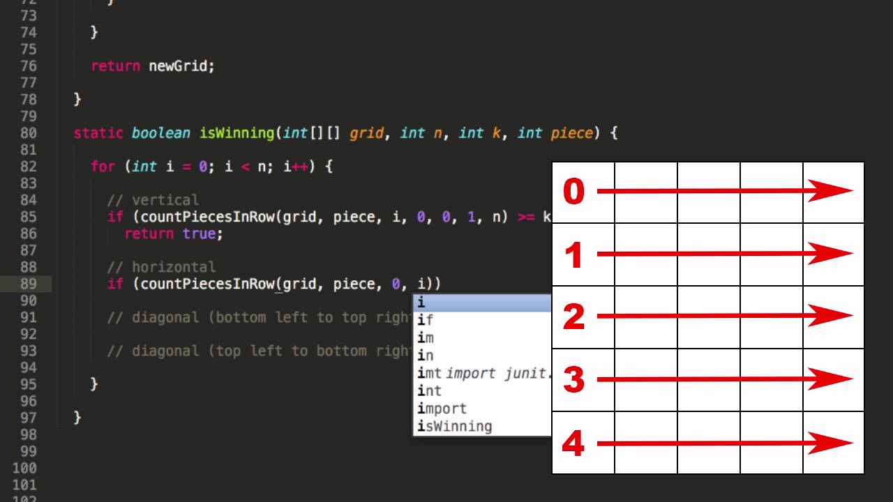This screenshot has height=502, width=893.
Task: Click "int n" parameter on line 80
Action: coord(422,132)
